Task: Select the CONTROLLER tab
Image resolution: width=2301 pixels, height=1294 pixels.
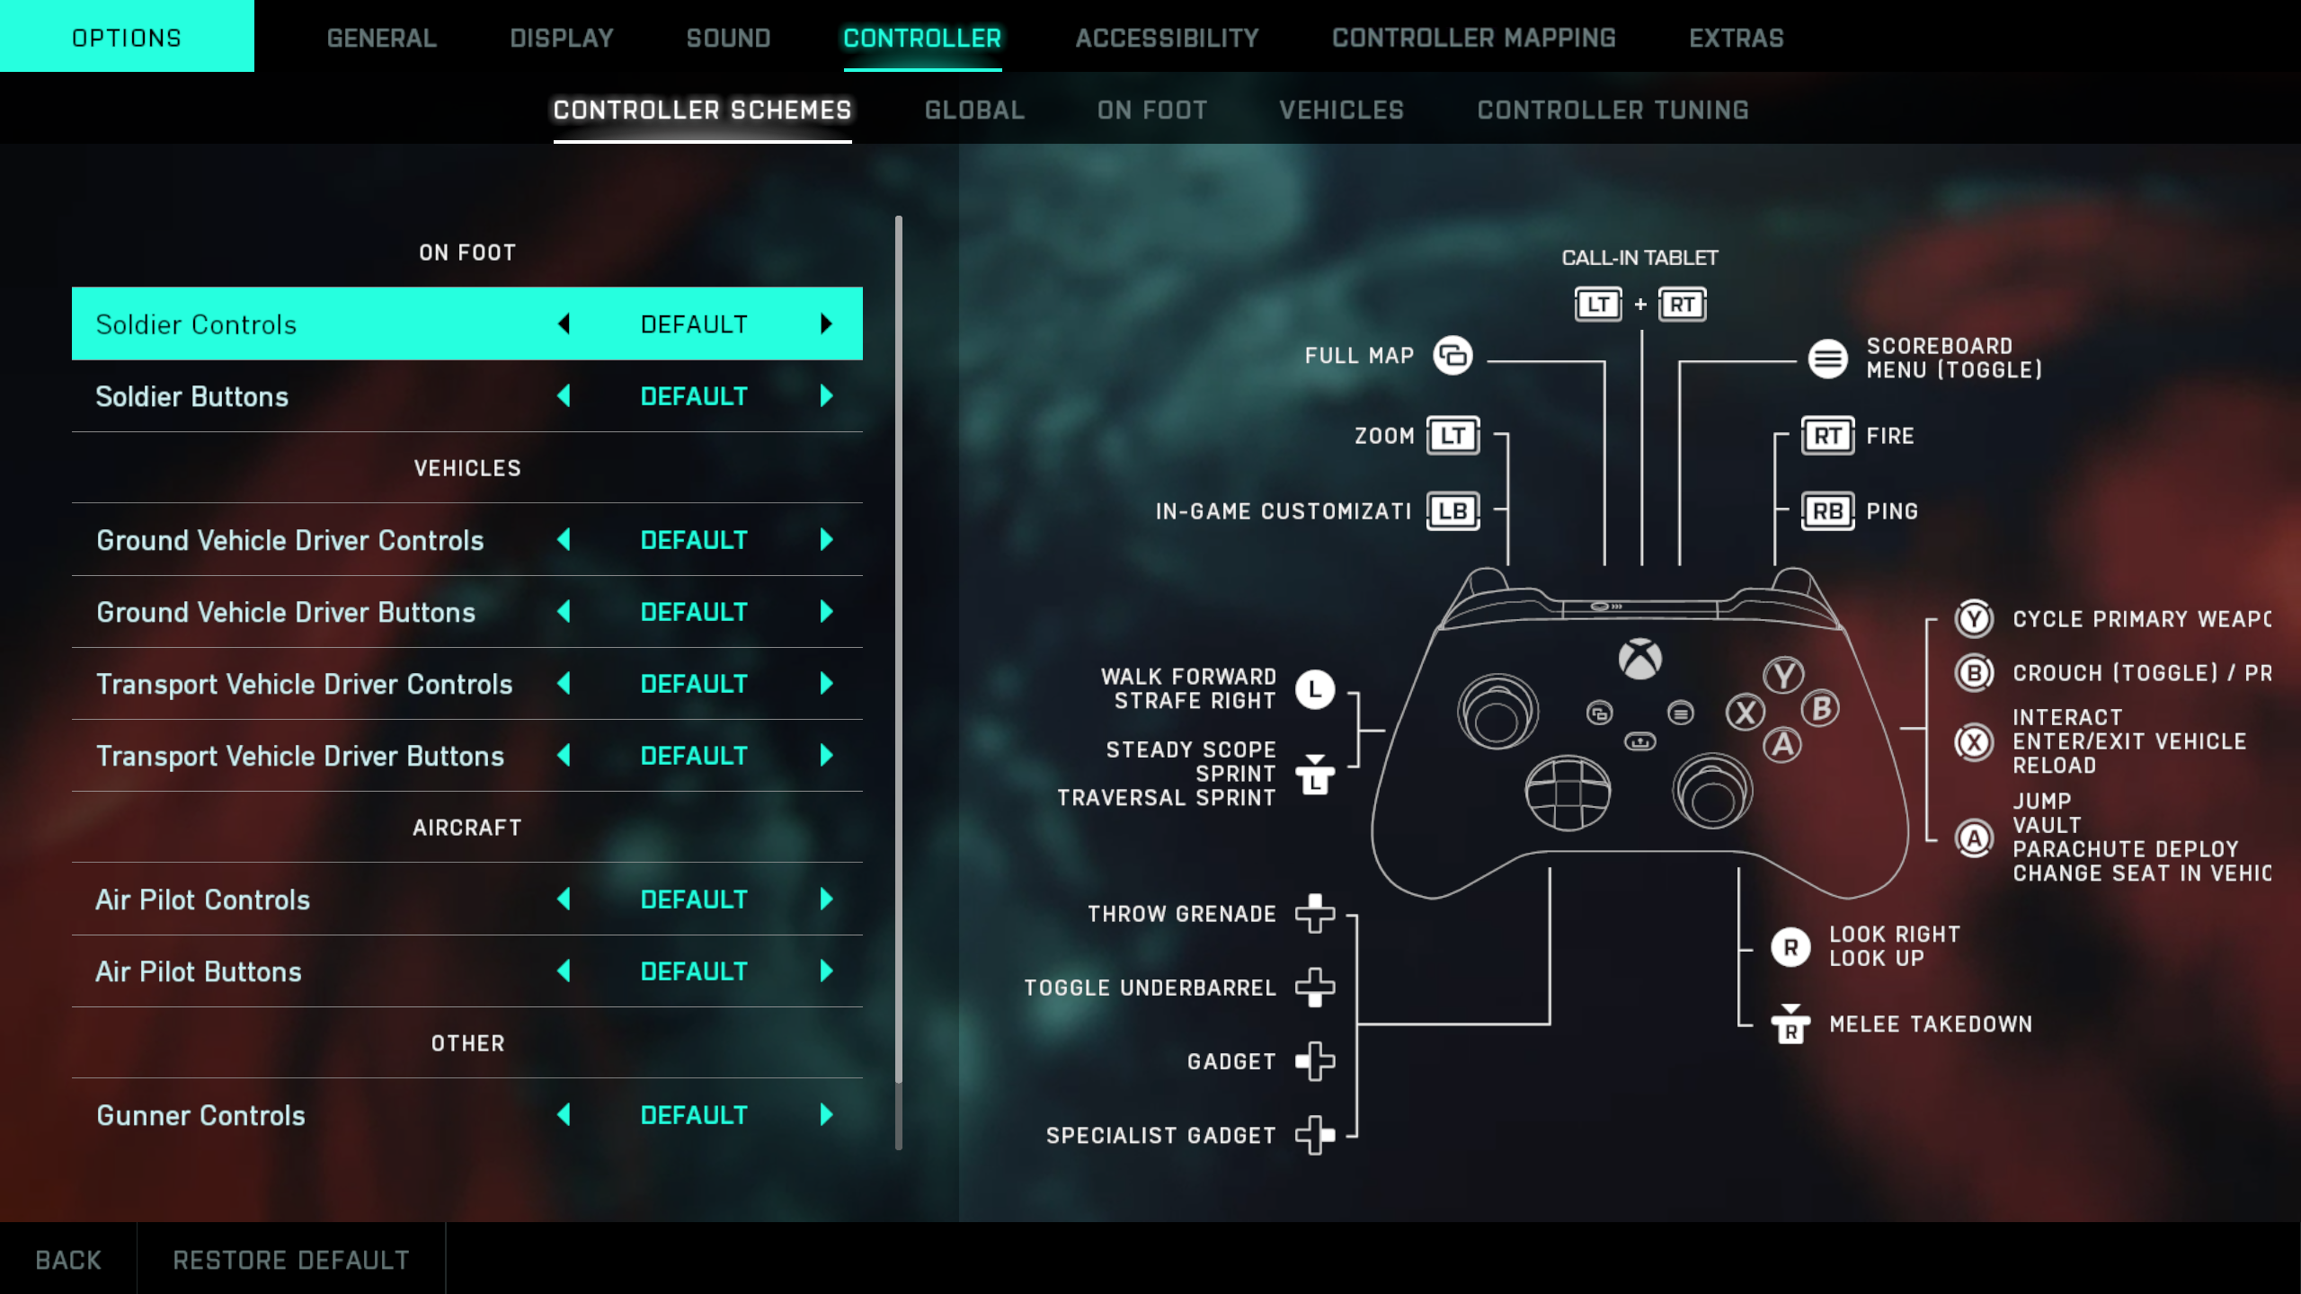Action: click(x=921, y=36)
